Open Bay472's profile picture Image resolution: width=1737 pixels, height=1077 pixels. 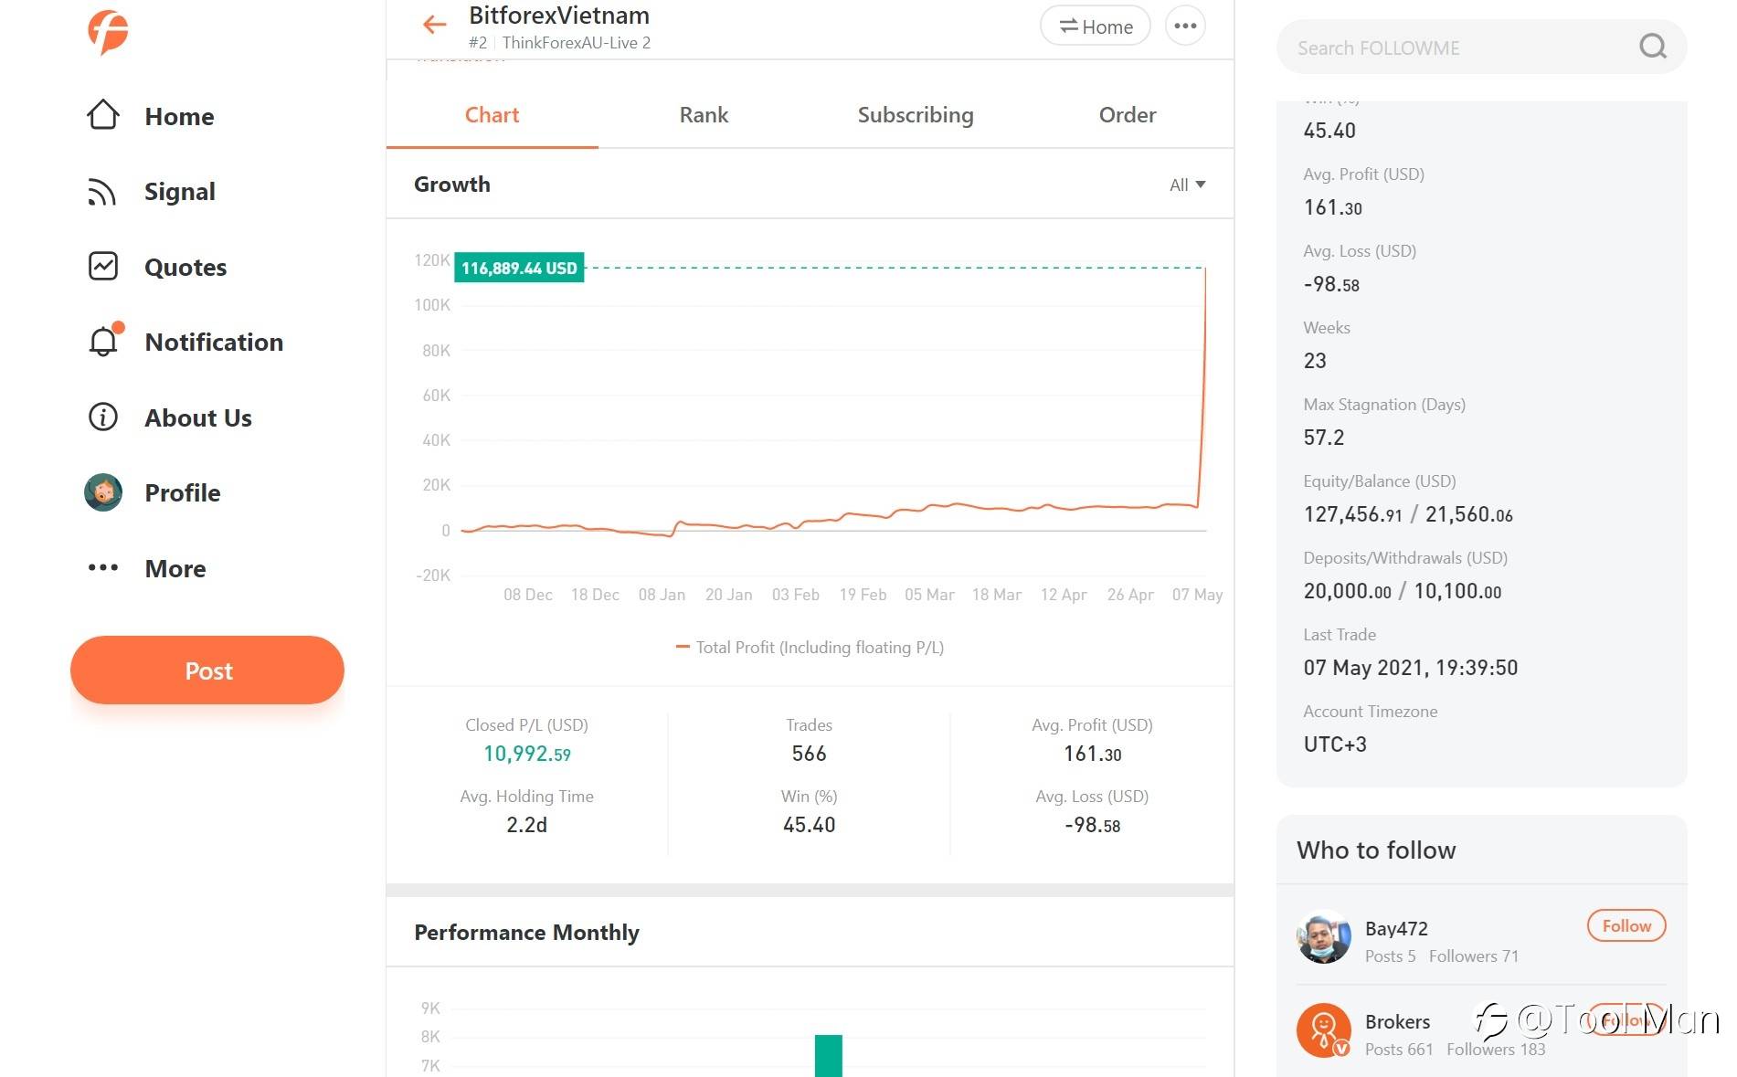point(1324,937)
